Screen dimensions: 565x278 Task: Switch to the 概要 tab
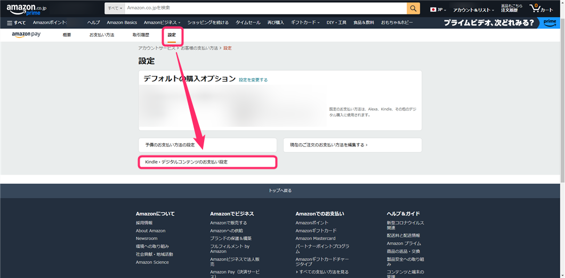(67, 35)
